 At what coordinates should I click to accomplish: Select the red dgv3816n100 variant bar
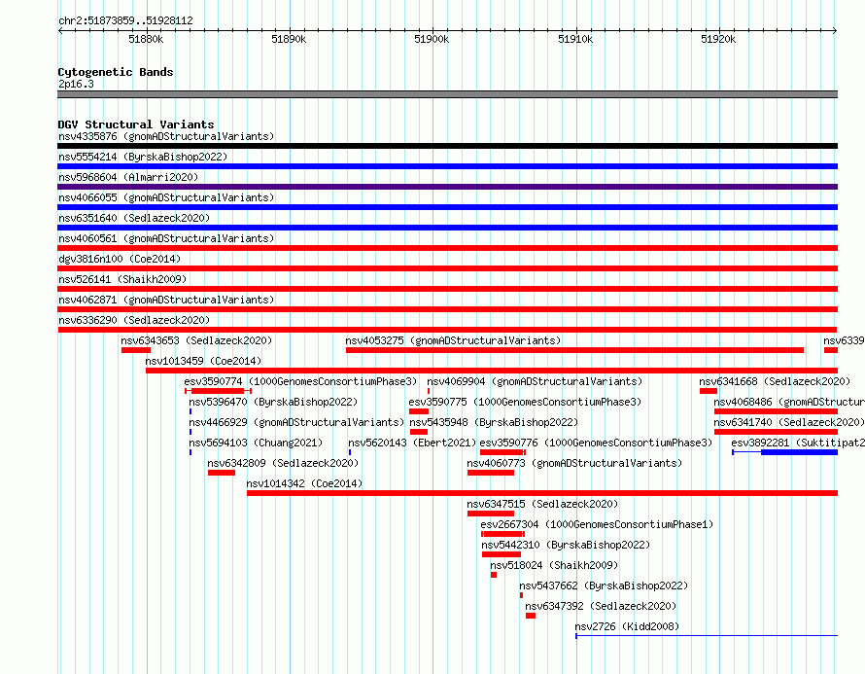(447, 268)
